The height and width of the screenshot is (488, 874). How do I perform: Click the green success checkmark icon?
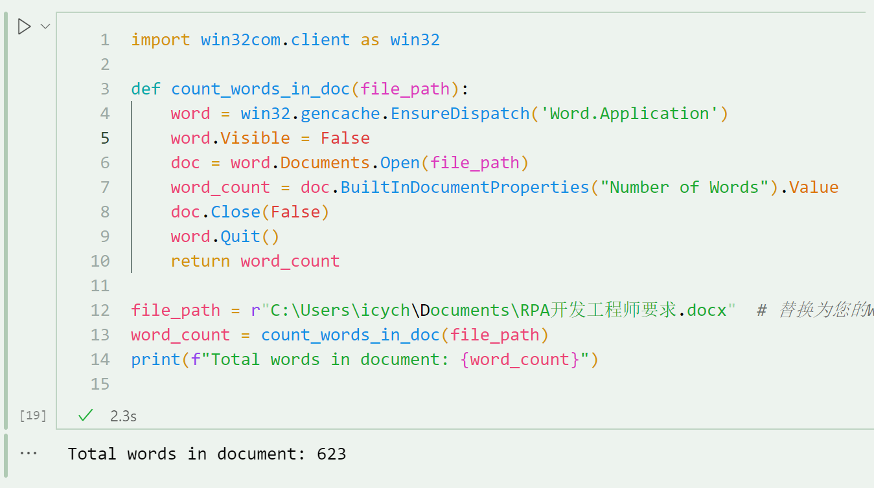86,416
